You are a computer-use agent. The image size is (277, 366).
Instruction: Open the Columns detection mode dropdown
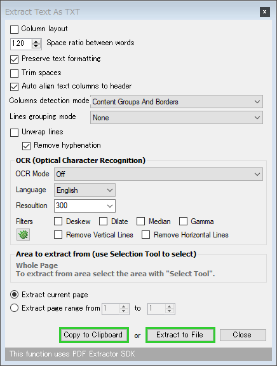(x=177, y=102)
